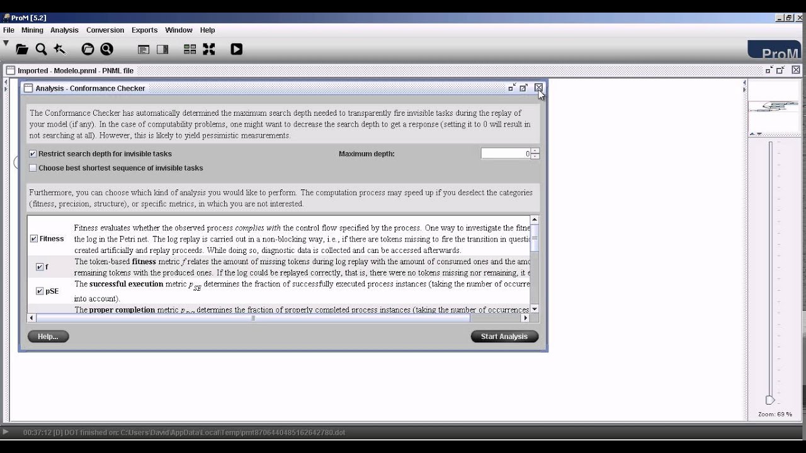Click metrics list scroll-up arrow

coord(535,220)
